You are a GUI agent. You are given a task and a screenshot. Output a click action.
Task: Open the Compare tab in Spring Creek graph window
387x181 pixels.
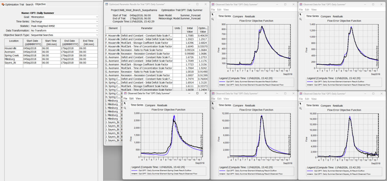[x=150, y=105]
